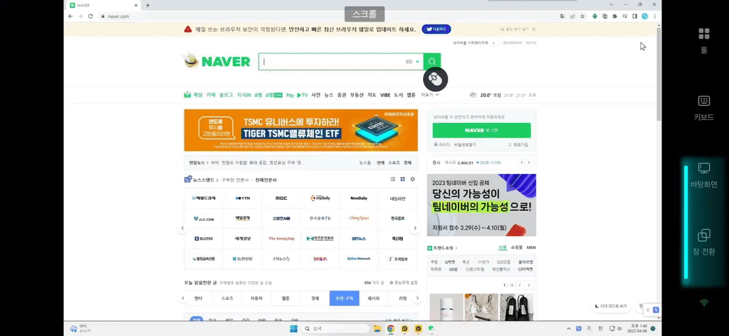Open 카페 in the Naver service menu
729x336 pixels.
[x=211, y=95]
